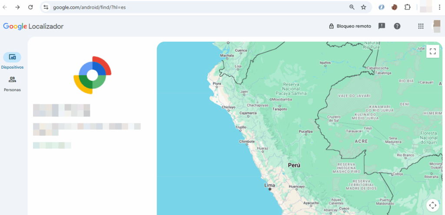The image size is (445, 215).
Task: Open the help question mark icon
Action: pos(397,26)
